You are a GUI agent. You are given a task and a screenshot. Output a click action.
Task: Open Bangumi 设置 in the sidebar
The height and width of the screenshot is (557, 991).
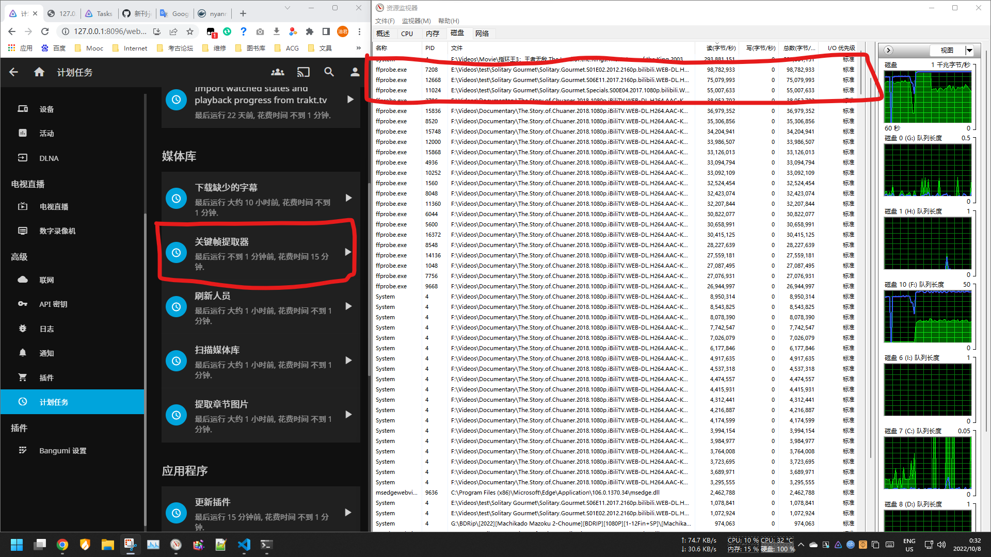63,450
